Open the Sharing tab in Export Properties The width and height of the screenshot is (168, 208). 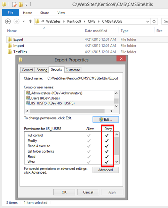pyautogui.click(x=42, y=70)
